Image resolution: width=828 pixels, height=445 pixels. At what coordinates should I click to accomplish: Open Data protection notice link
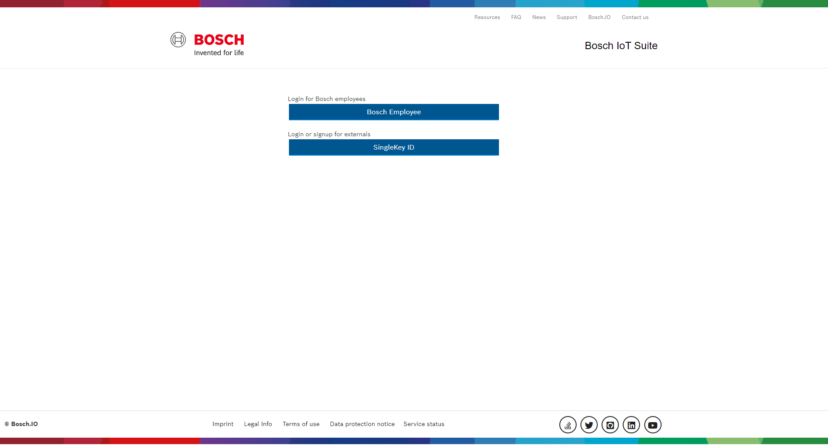362,424
